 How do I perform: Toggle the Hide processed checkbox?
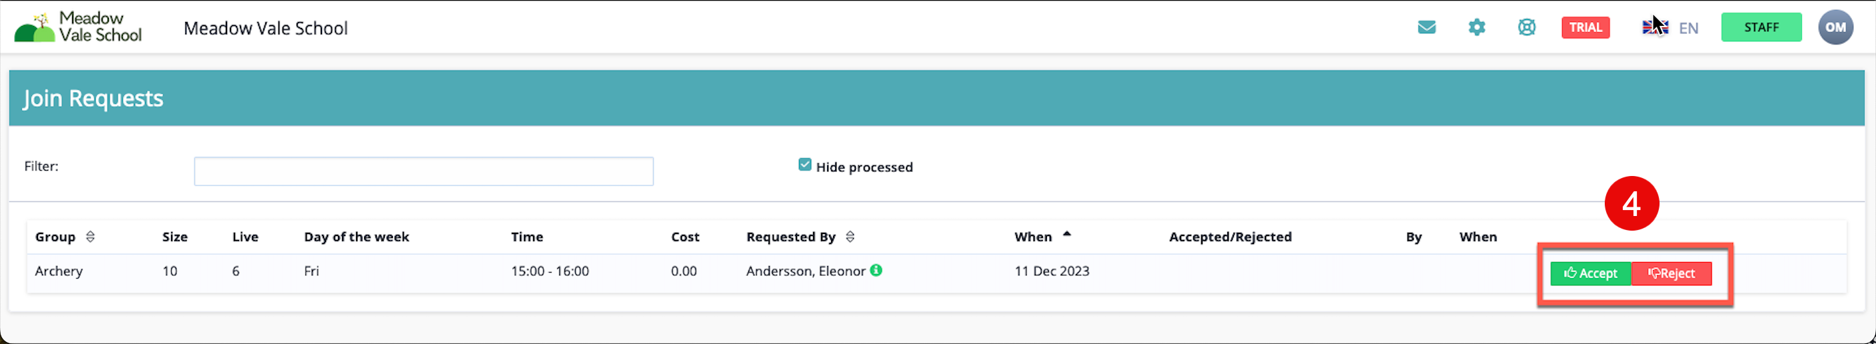coord(804,165)
